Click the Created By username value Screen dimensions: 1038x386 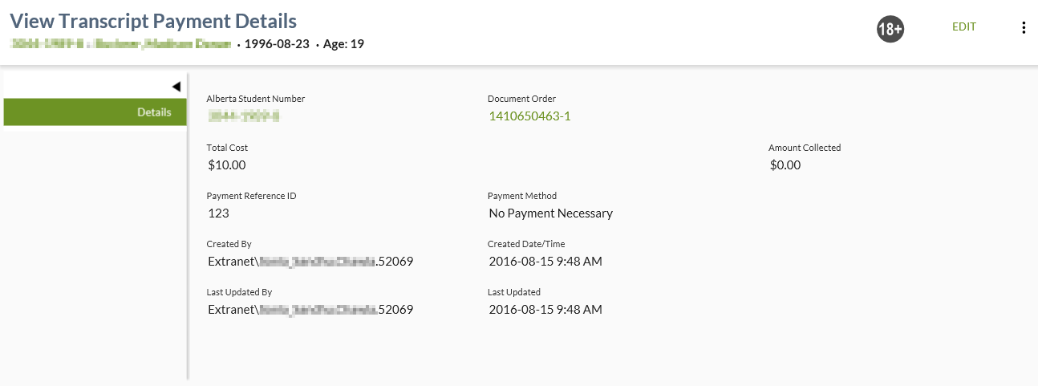tap(310, 262)
